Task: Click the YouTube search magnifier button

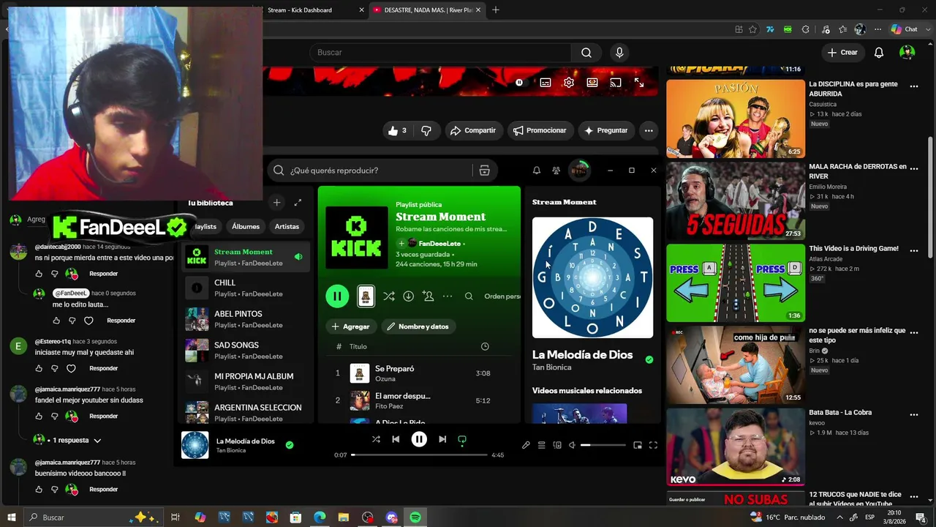Action: point(586,53)
